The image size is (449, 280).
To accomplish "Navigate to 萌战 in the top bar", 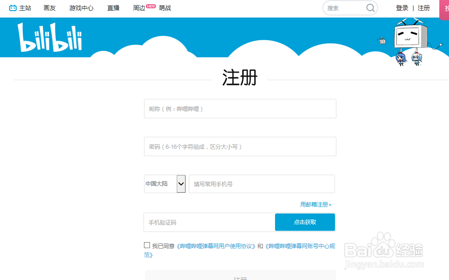I will click(x=165, y=8).
